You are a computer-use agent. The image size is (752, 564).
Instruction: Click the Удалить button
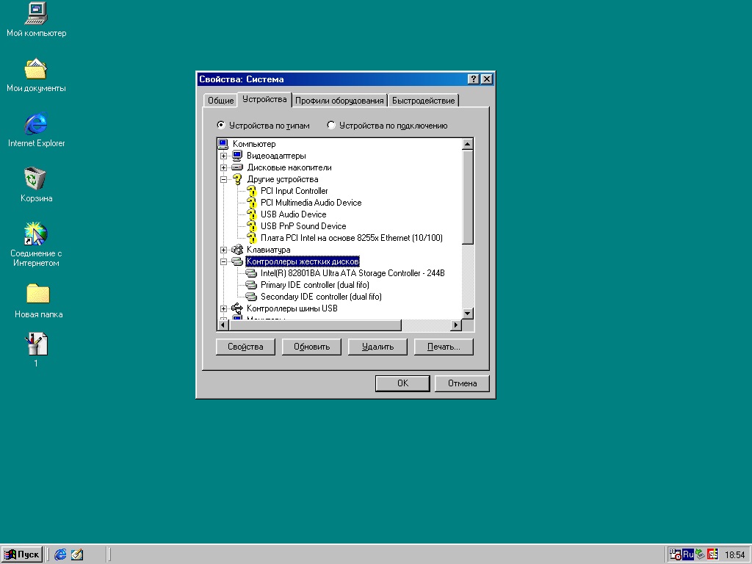[x=378, y=347]
